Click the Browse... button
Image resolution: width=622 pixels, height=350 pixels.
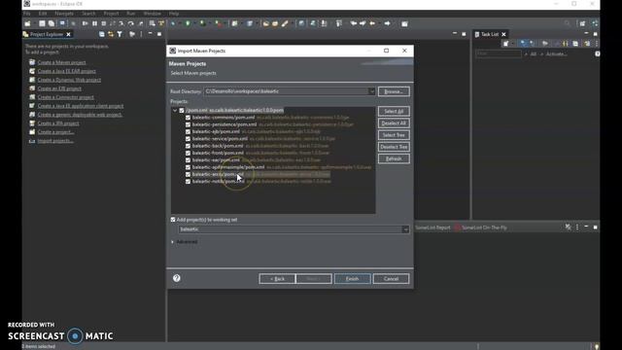394,91
